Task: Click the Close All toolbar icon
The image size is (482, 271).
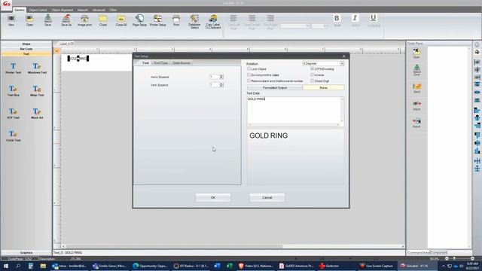Action: [121, 20]
